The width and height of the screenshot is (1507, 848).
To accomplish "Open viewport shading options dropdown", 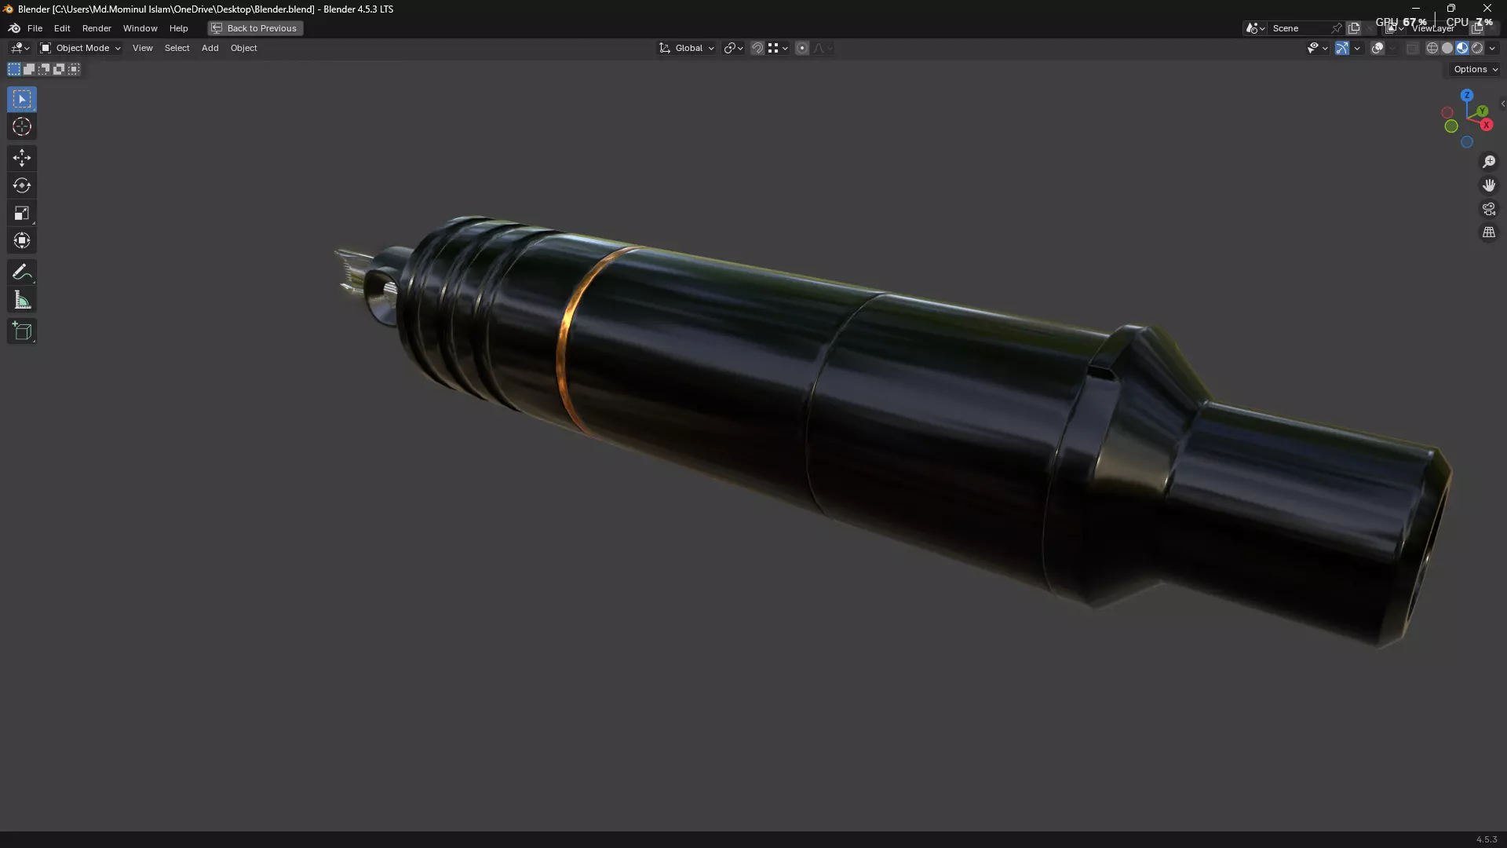I will (1493, 49).
